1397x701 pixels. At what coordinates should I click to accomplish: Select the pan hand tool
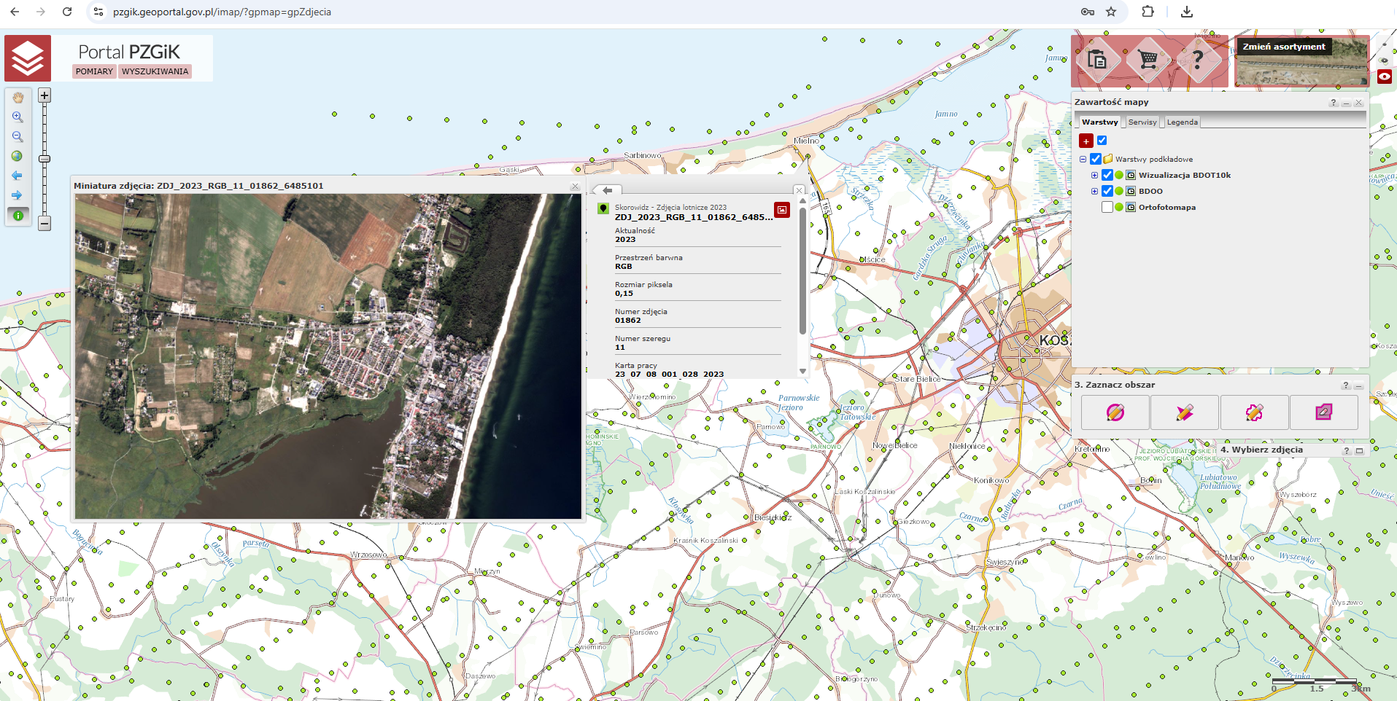(18, 98)
